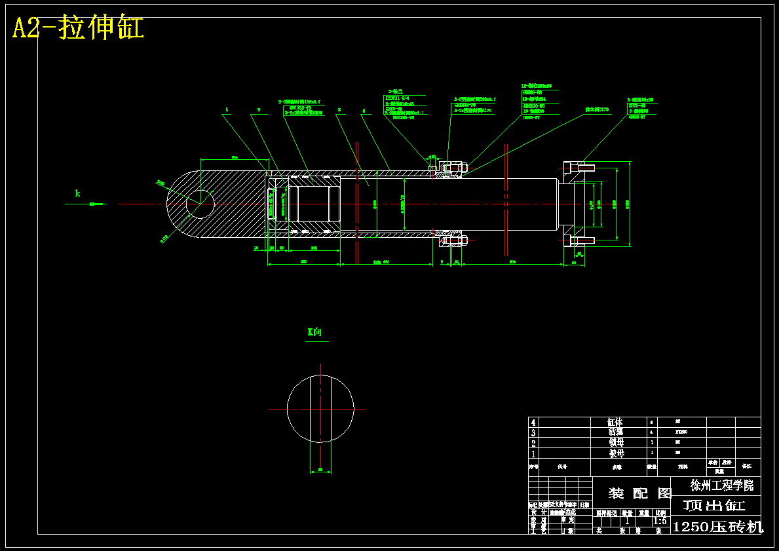The height and width of the screenshot is (551, 779).
Task: Click the "1250压砖机" text
Action: pyautogui.click(x=717, y=527)
